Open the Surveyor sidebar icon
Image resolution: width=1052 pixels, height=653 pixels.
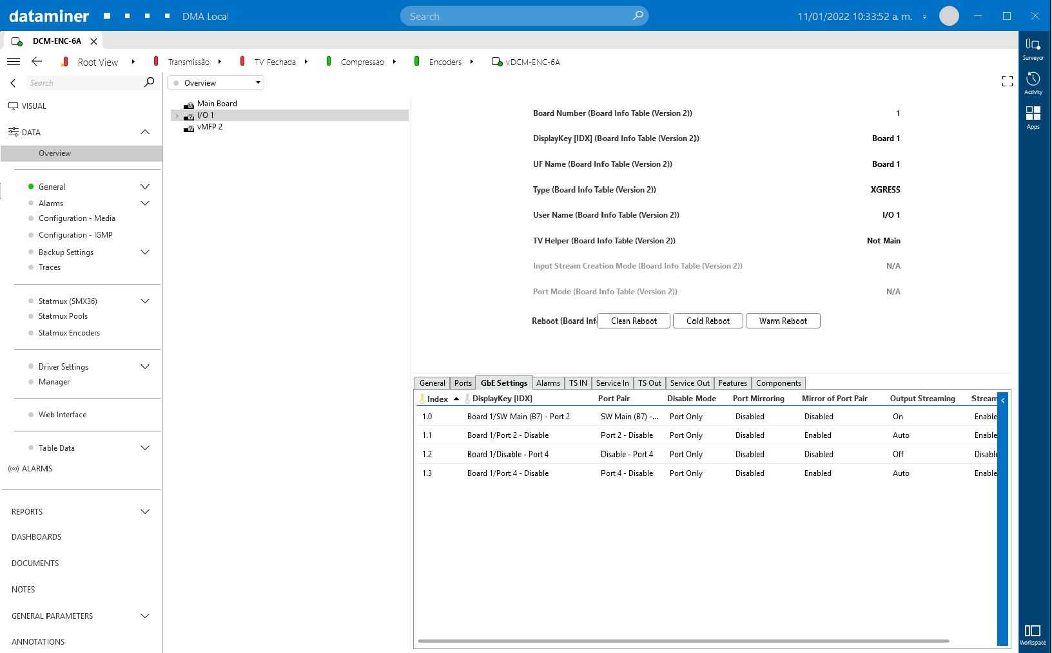(1033, 49)
